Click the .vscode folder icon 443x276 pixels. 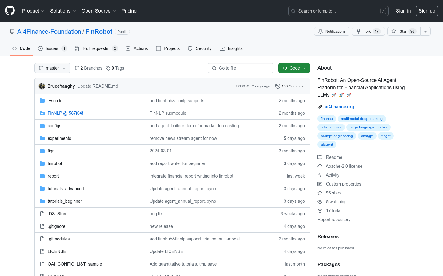tap(42, 101)
